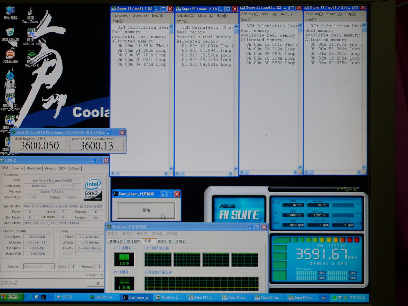
Task: Click the 1.16 GB PF usage gauge
Action: click(x=124, y=283)
